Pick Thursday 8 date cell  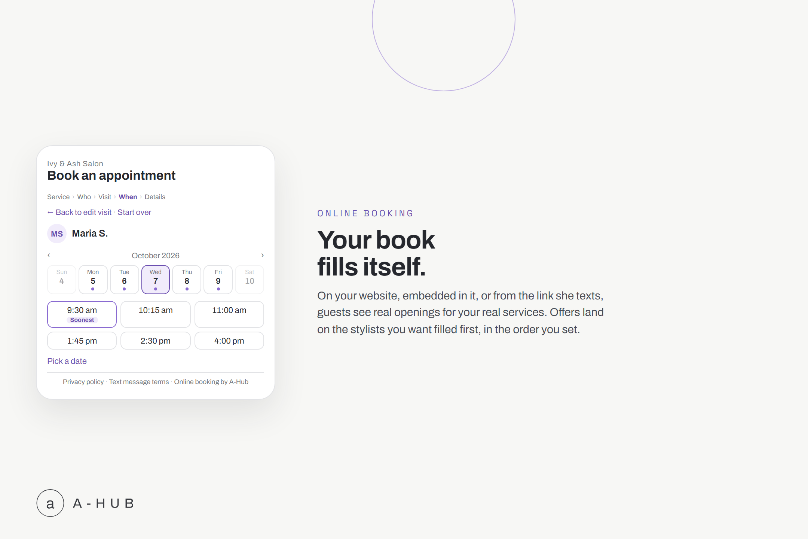tap(187, 280)
